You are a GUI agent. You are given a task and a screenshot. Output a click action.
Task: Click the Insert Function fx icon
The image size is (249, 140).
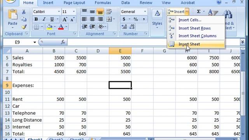tap(63, 42)
